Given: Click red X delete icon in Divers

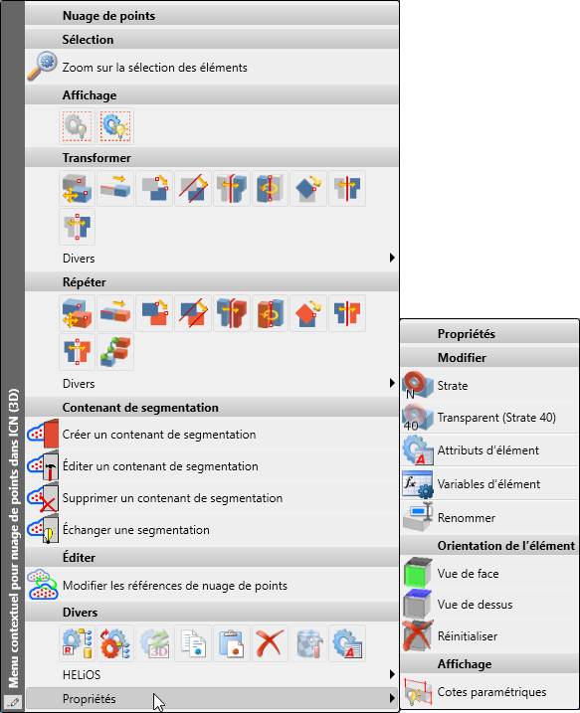Looking at the screenshot, I should 270,643.
